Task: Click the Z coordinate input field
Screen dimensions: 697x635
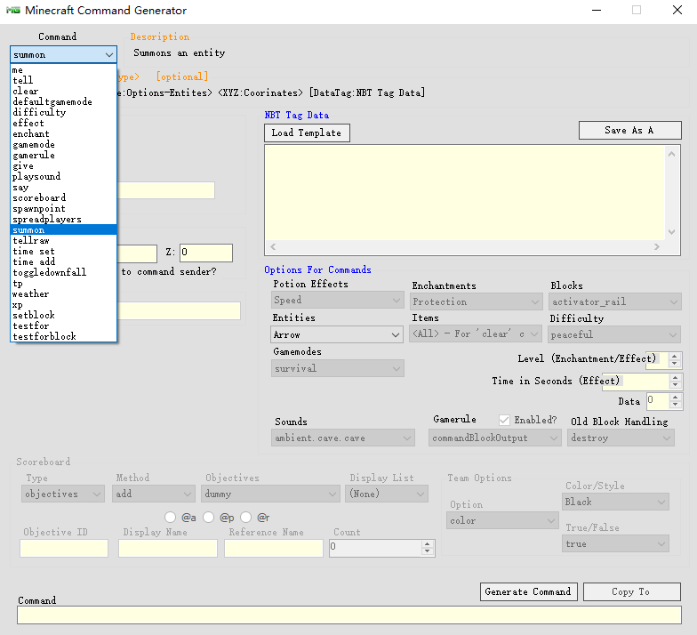Action: (206, 253)
